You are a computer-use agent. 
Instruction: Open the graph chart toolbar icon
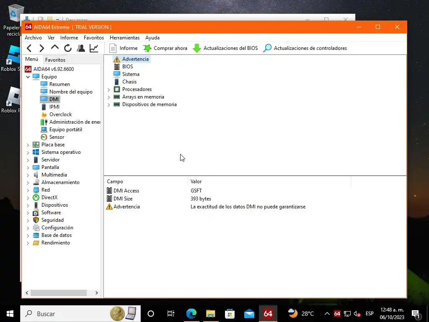point(94,48)
